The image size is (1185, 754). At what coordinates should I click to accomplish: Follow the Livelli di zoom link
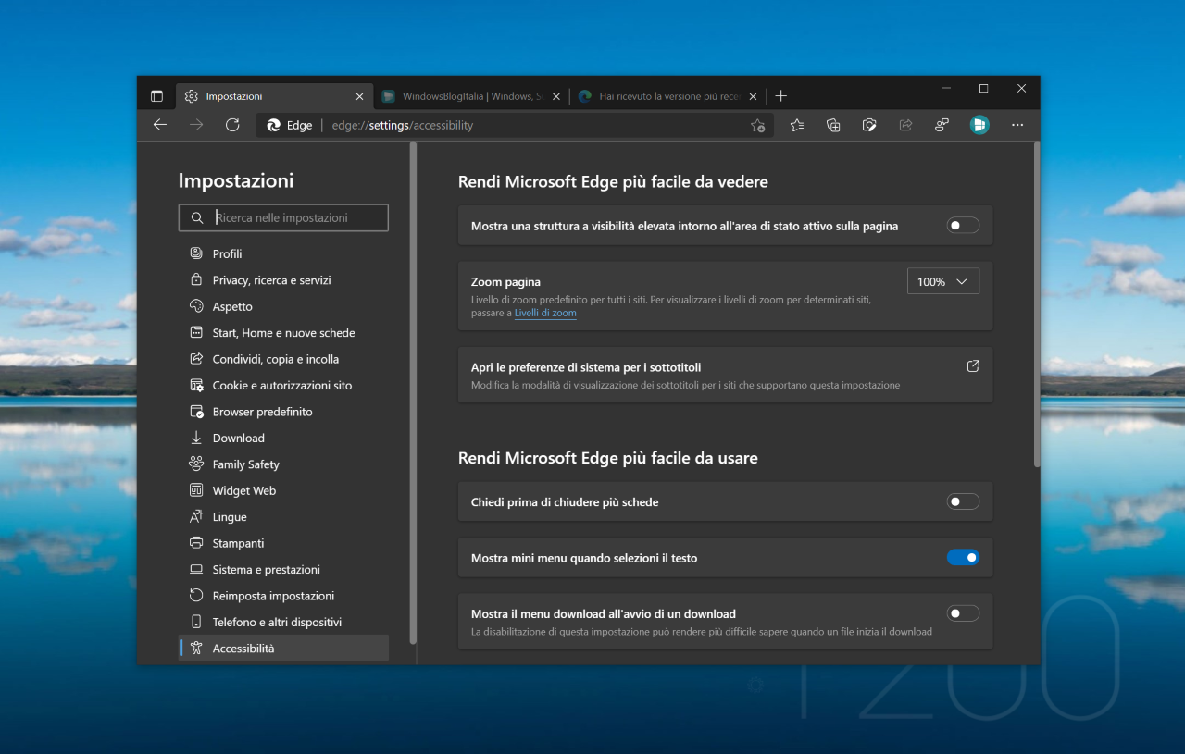point(545,314)
